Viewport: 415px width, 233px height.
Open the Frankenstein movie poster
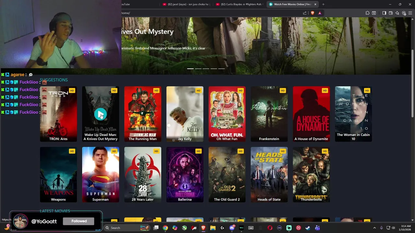(269, 114)
